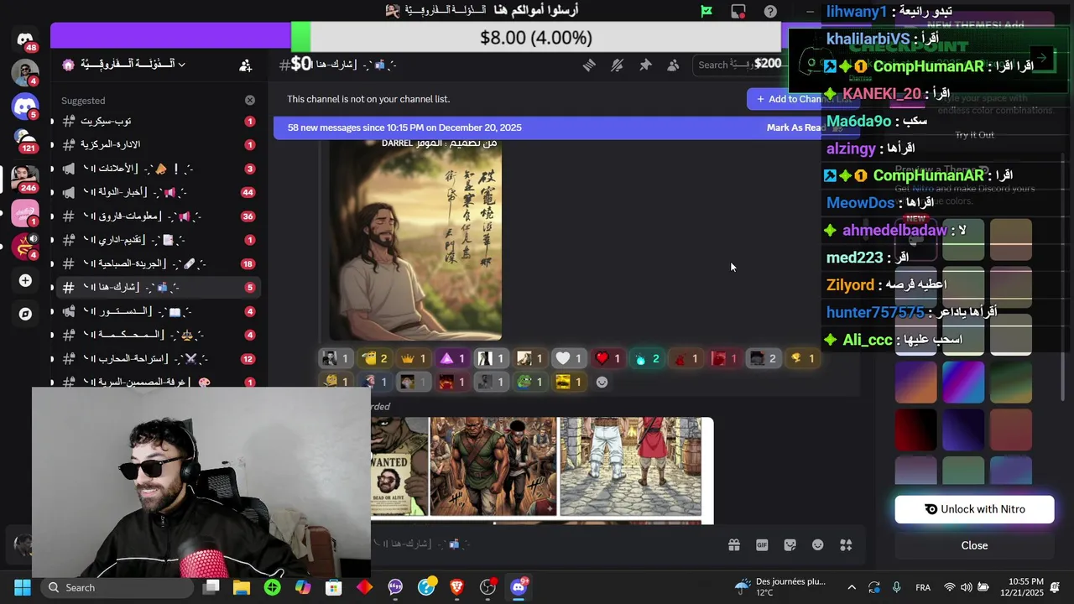The height and width of the screenshot is (604, 1074).
Task: Show the member list icon
Action: coord(673,65)
